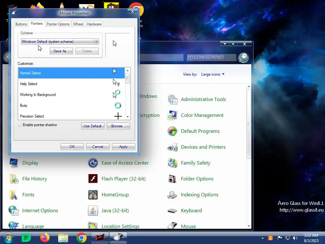Click the Browse... button
This screenshot has width=325, height=244.
[x=118, y=126]
